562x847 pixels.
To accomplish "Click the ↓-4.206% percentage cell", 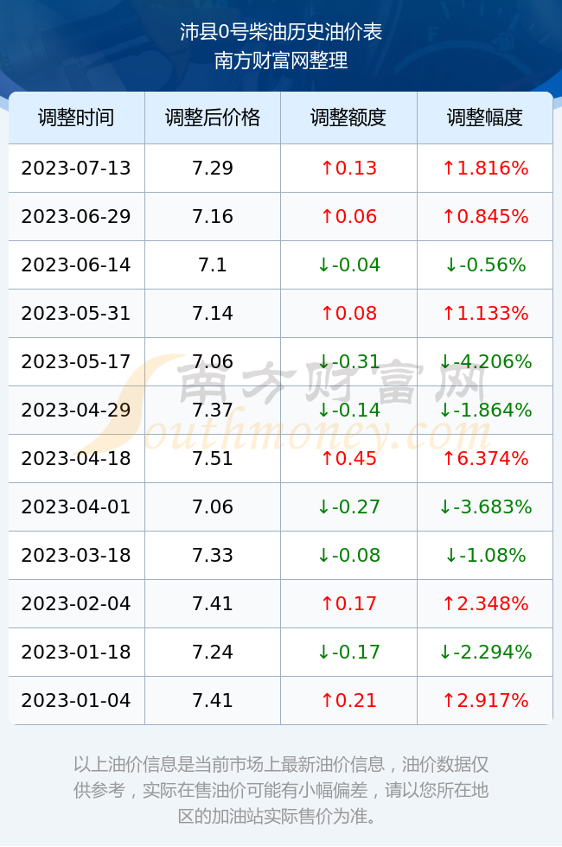I will point(485,361).
